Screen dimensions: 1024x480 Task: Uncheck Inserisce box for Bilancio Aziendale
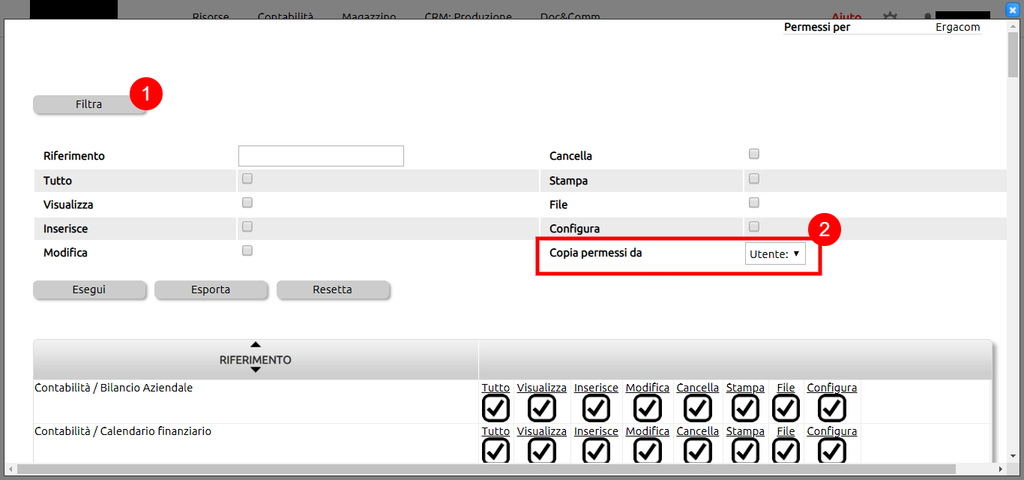596,408
